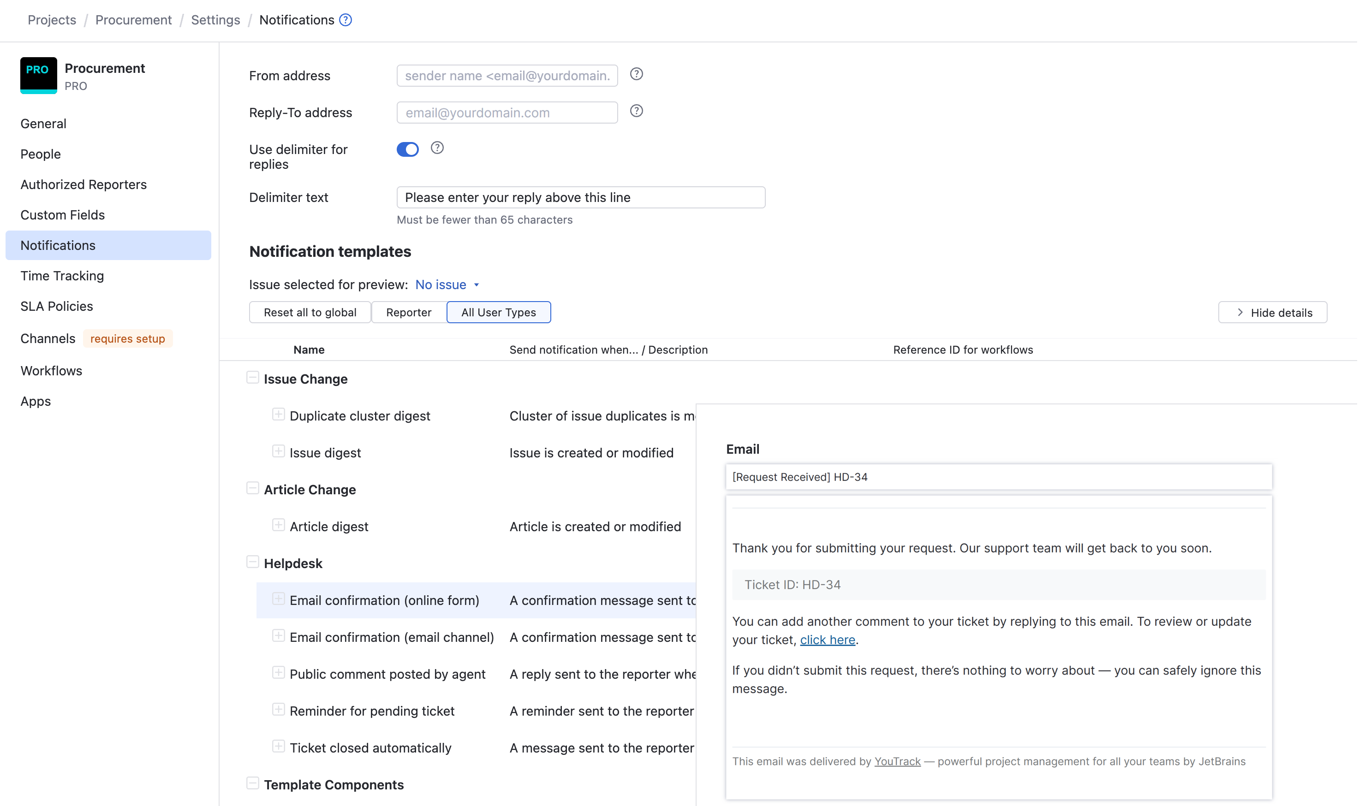Collapse the Template Components group
The image size is (1359, 806).
point(253,783)
